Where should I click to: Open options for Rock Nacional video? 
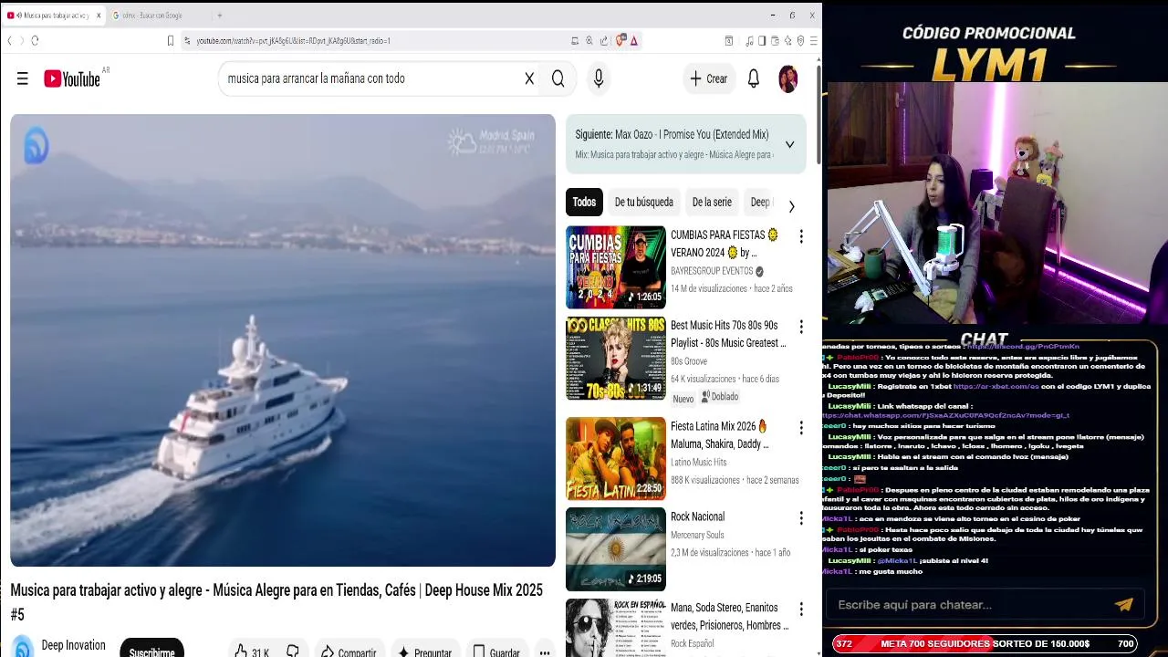point(801,518)
